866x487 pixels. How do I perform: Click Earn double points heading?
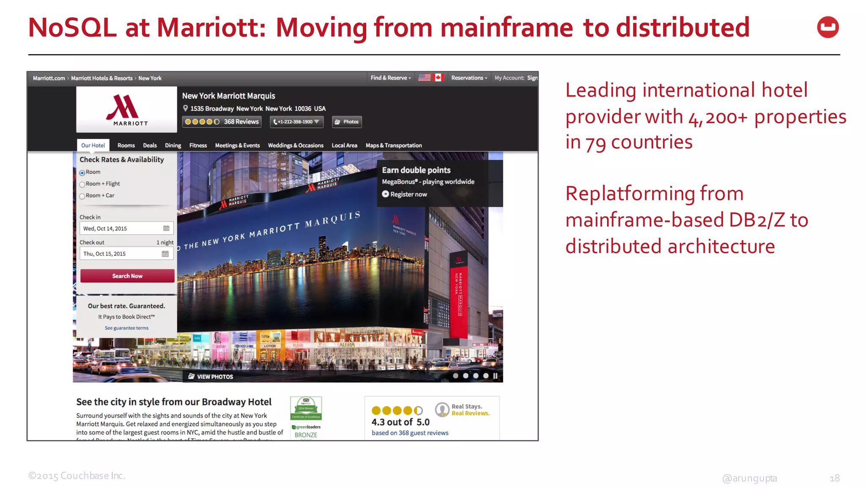[416, 170]
